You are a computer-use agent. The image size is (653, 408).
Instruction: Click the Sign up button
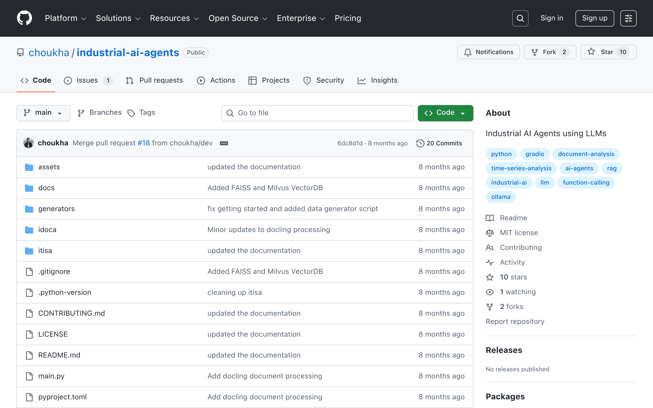coord(594,18)
